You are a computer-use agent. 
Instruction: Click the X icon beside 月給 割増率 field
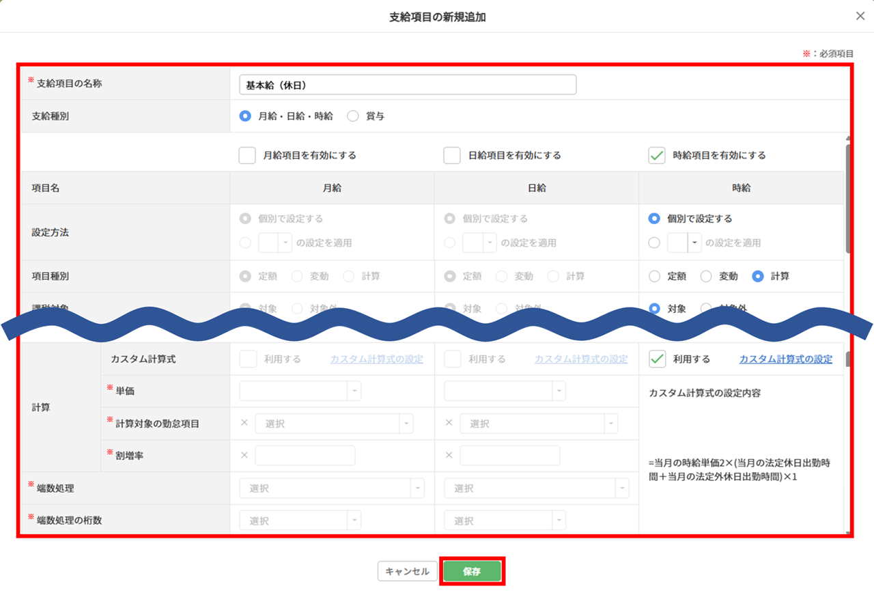coord(244,455)
